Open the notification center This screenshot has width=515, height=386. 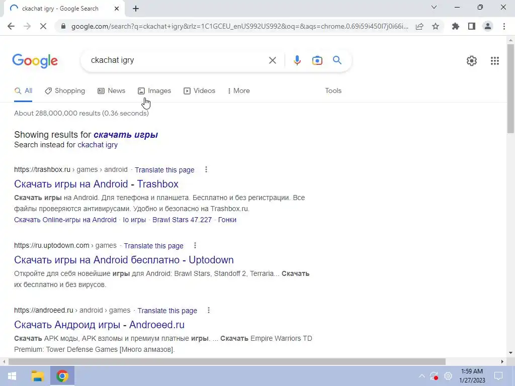coord(498,376)
